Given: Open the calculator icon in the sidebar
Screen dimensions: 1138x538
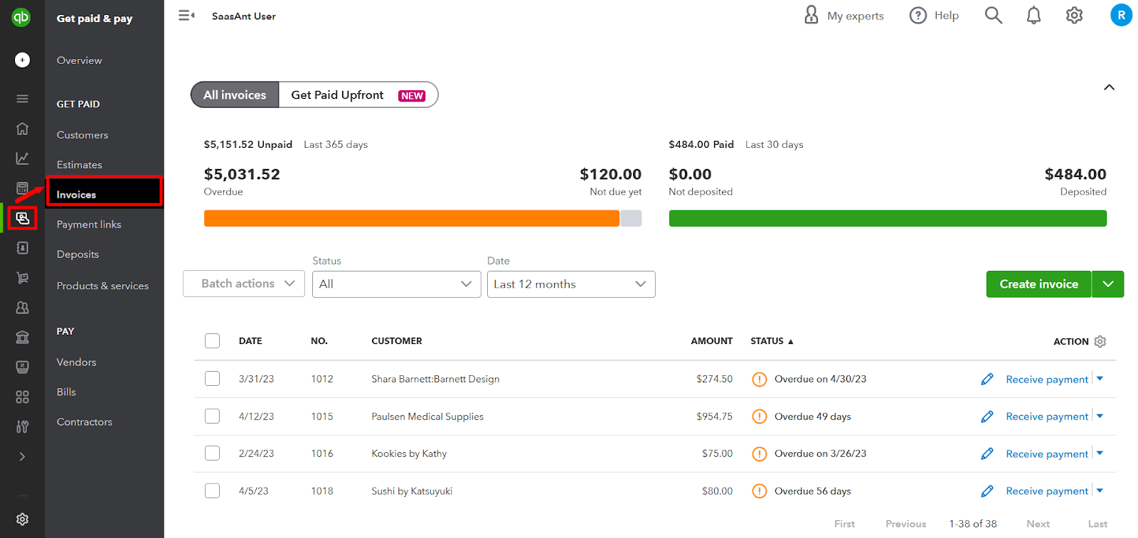Looking at the screenshot, I should 23,188.
